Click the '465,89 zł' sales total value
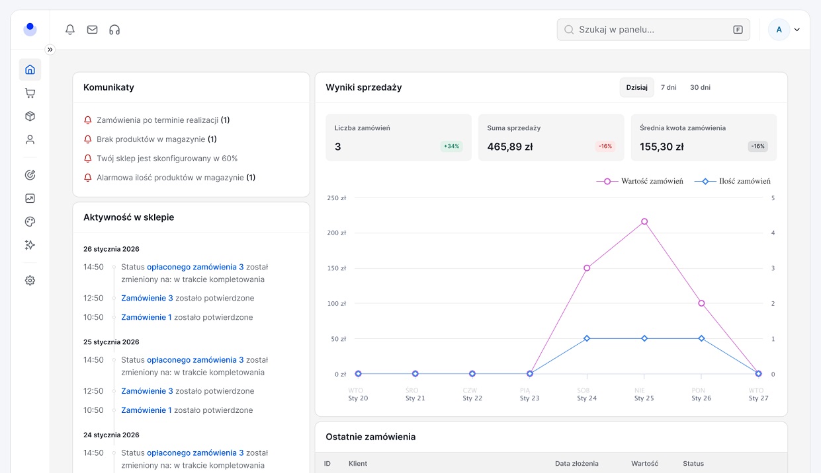 pos(510,147)
